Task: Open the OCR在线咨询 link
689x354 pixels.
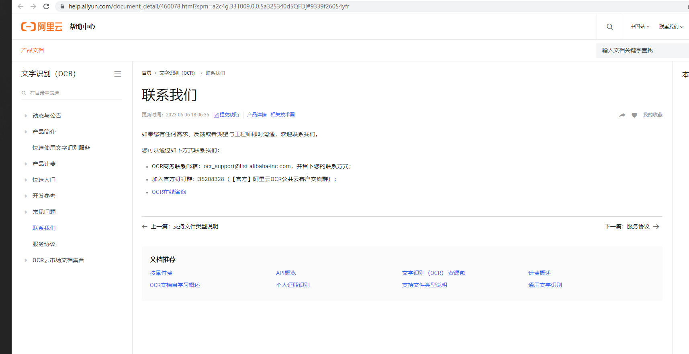Action: 169,192
